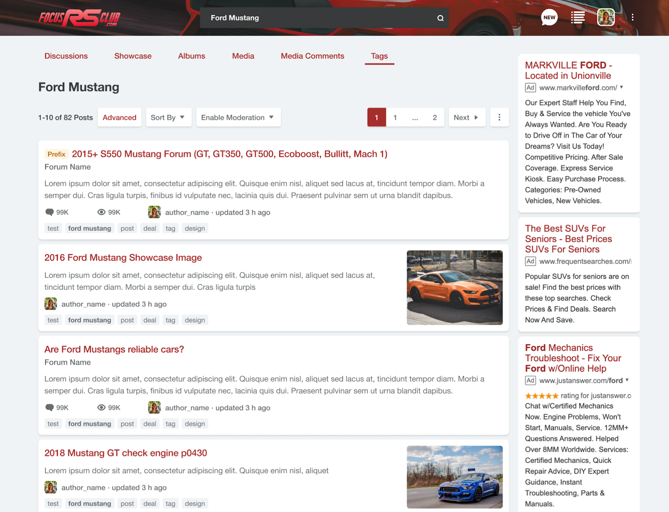The width and height of the screenshot is (669, 512).
Task: Switch to the Albums tab
Action: click(x=192, y=56)
